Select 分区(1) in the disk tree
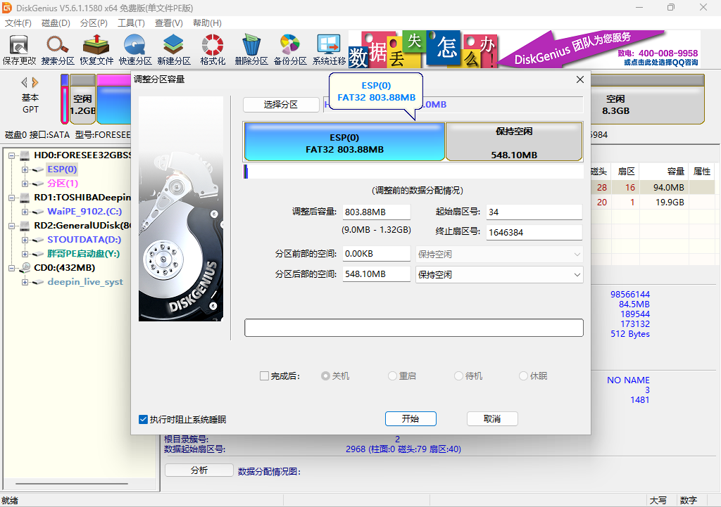Screen dimensions: 721x507 point(63,184)
